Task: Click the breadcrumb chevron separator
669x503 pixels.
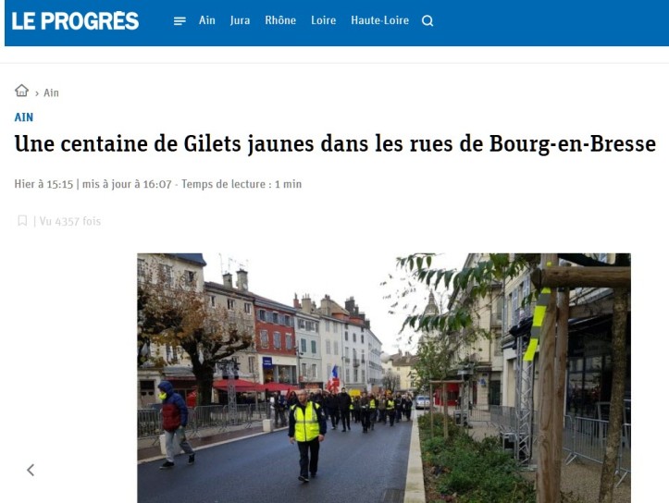Action: pyautogui.click(x=37, y=93)
